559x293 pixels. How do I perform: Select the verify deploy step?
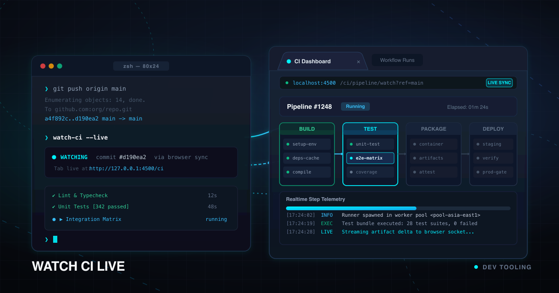pos(493,158)
